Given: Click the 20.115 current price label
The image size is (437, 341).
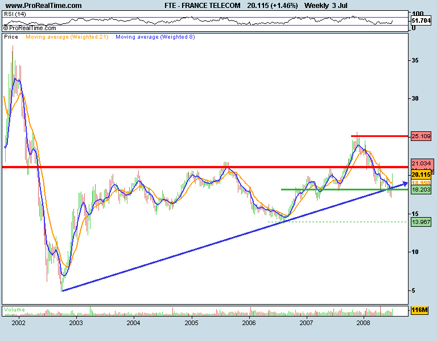Looking at the screenshot, I should [x=421, y=174].
